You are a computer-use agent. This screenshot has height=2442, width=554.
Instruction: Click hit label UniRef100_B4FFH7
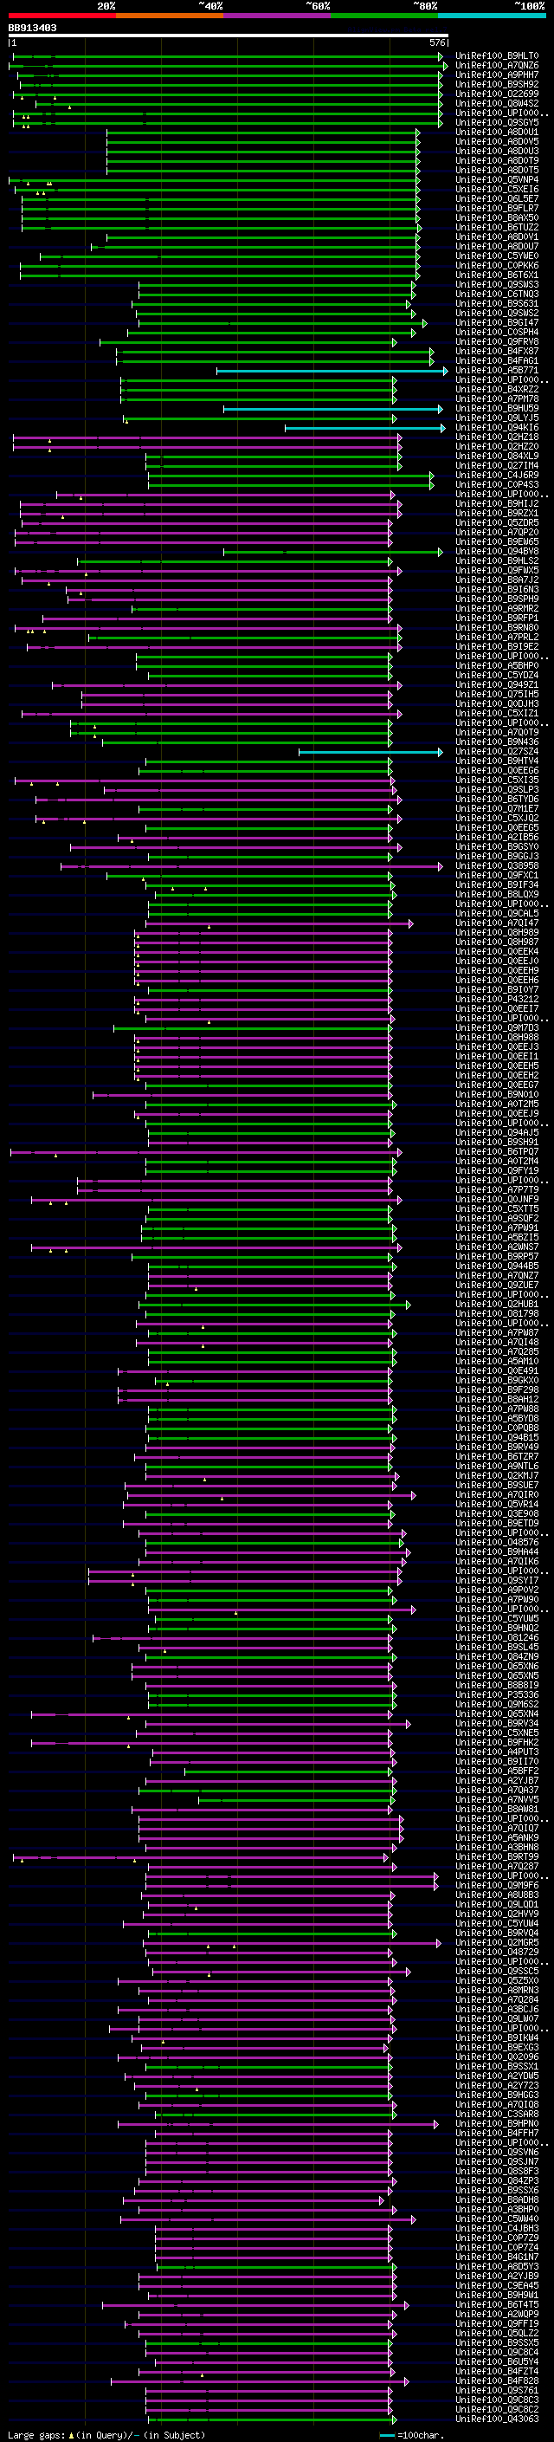tap(497, 2133)
